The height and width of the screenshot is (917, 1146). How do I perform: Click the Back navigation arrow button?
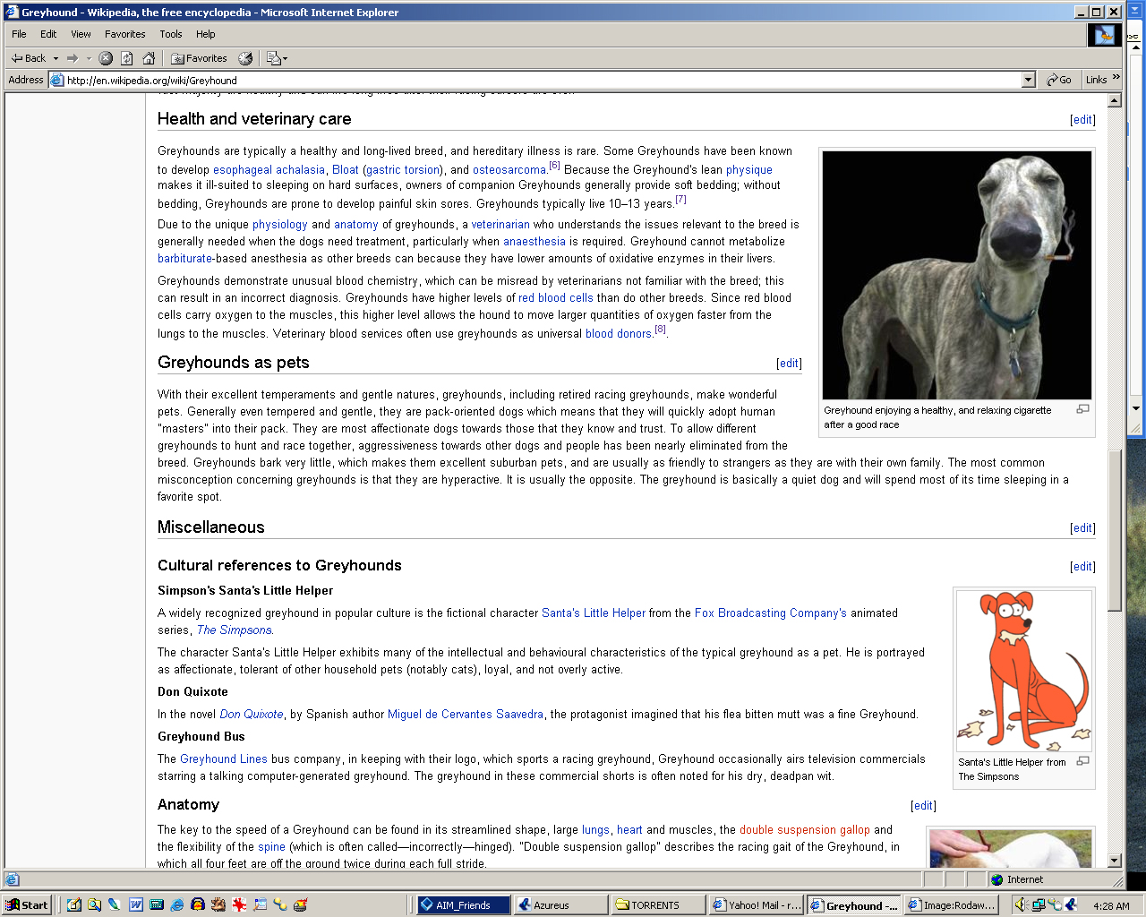click(x=28, y=58)
